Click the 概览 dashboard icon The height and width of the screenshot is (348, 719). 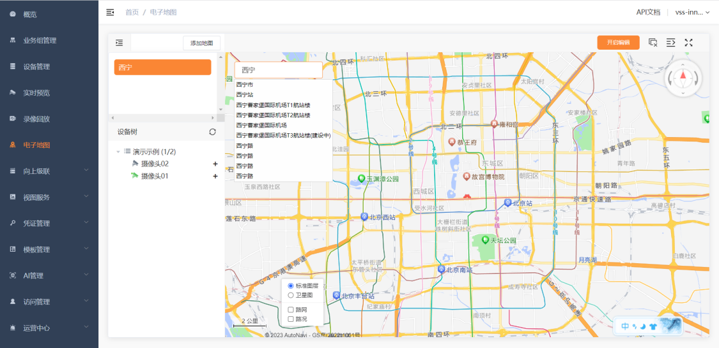click(13, 14)
